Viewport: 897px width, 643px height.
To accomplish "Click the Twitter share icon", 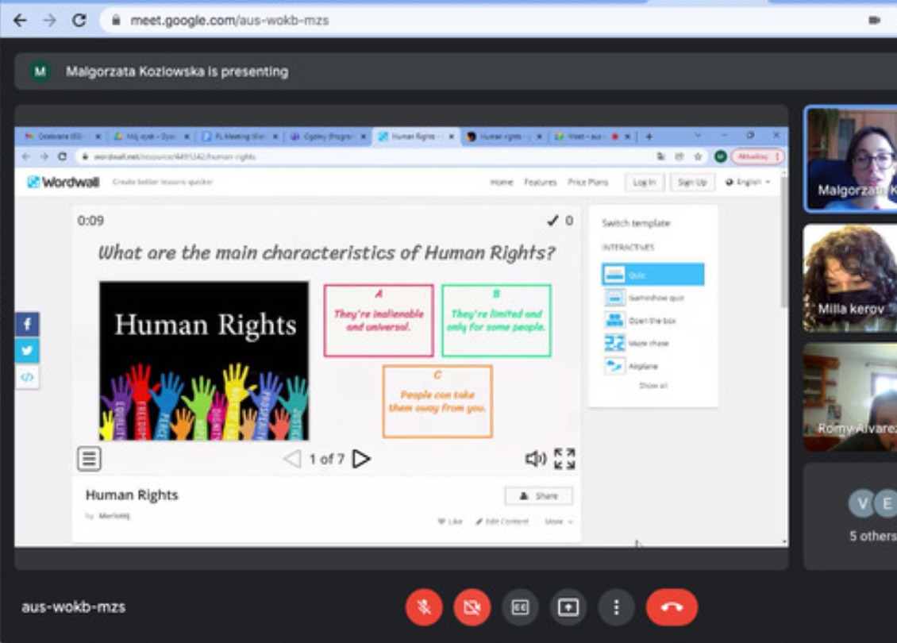I will (27, 350).
